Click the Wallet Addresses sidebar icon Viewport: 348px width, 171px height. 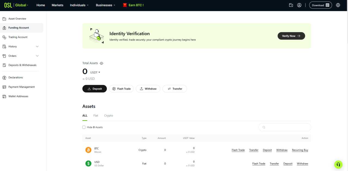(4, 97)
